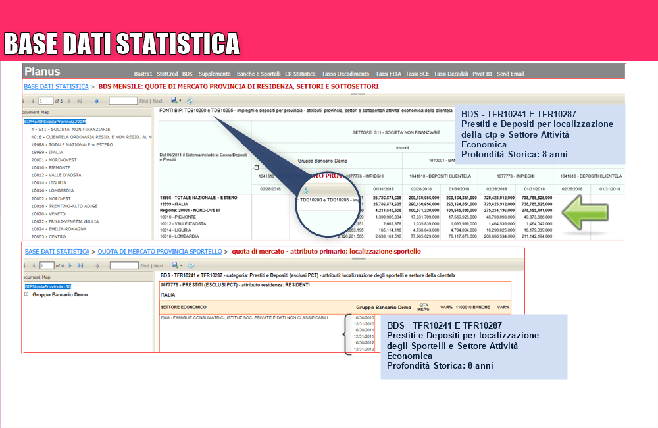Select '20003 - CENTRO' in document map
658x428 pixels.
pyautogui.click(x=49, y=237)
